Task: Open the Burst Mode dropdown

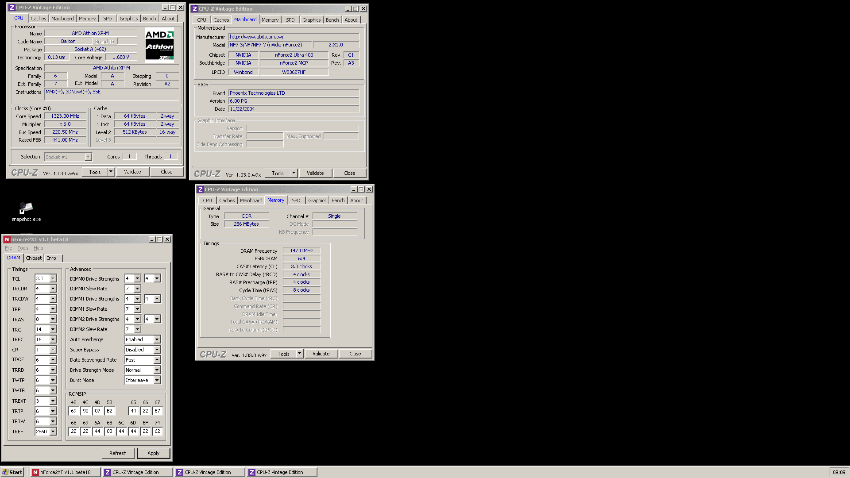Action: coord(157,380)
